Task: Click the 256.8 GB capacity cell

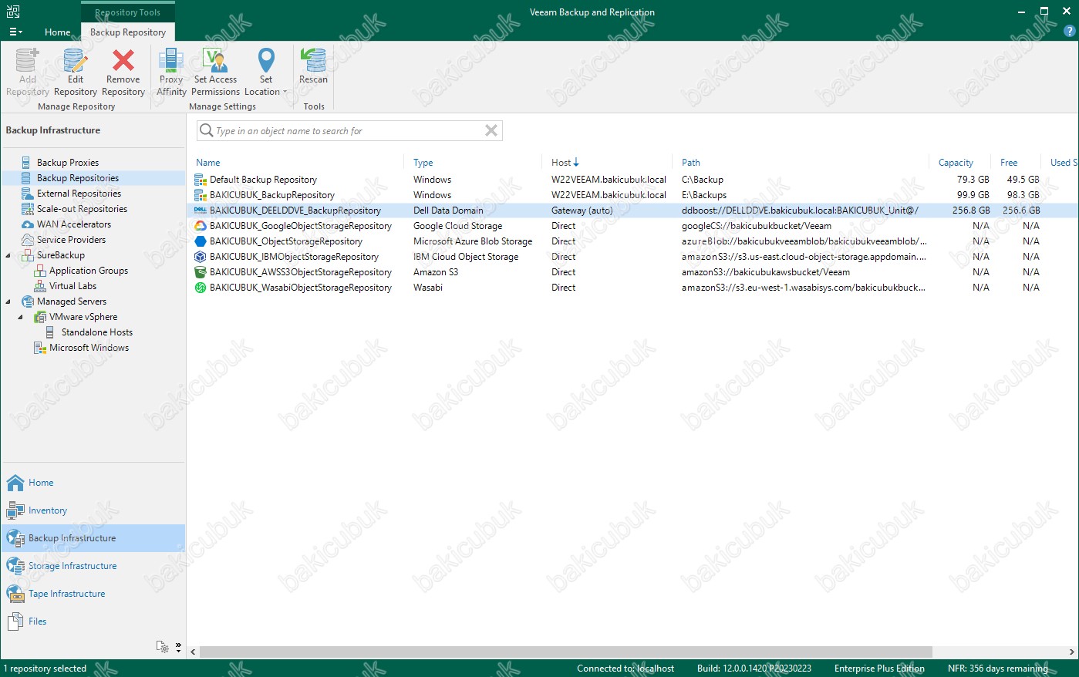Action: tap(971, 211)
